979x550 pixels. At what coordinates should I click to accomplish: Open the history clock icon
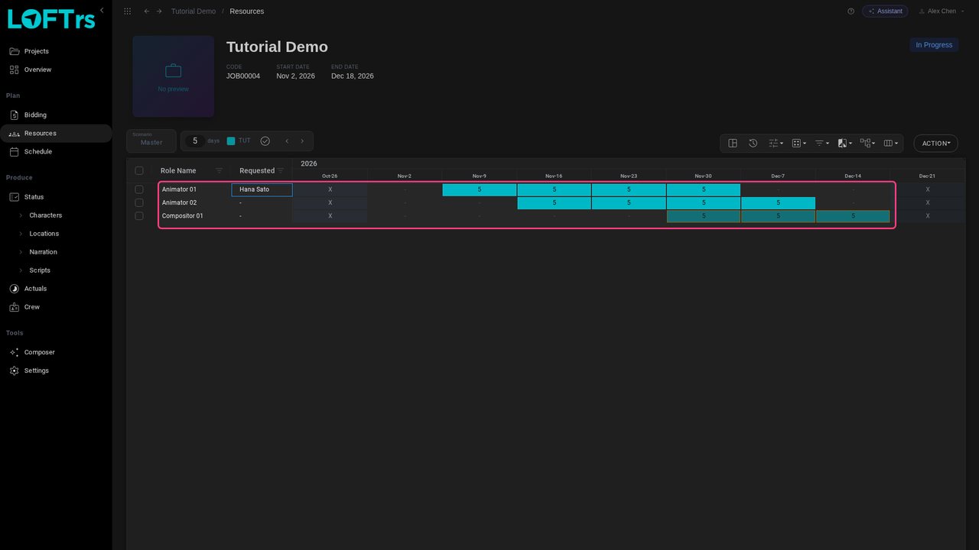[x=753, y=143]
